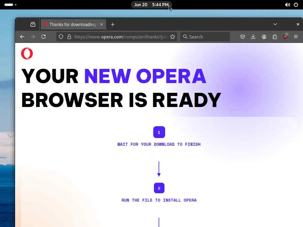Open the downloads panel
This screenshot has width=303, height=227.
coord(253,37)
